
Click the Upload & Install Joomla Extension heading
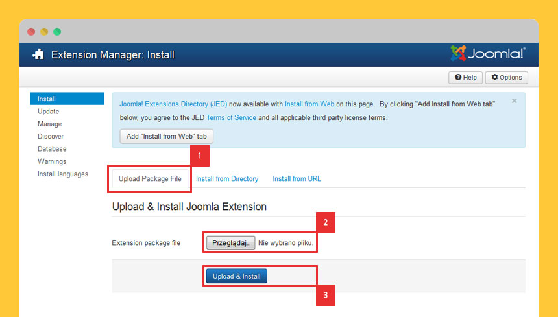pyautogui.click(x=189, y=207)
